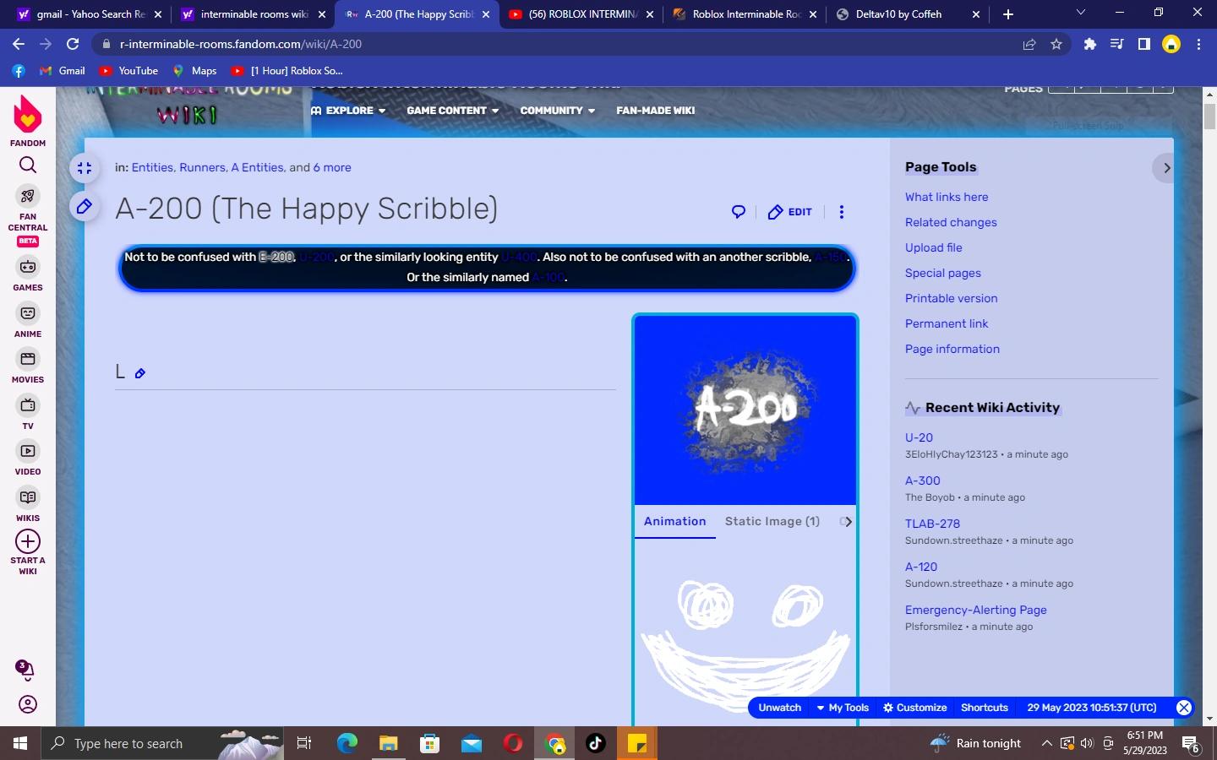The image size is (1217, 760).
Task: Open Chrome side panel icon
Action: (x=1144, y=44)
